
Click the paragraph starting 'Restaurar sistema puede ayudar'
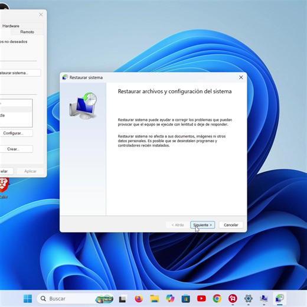tap(175, 122)
